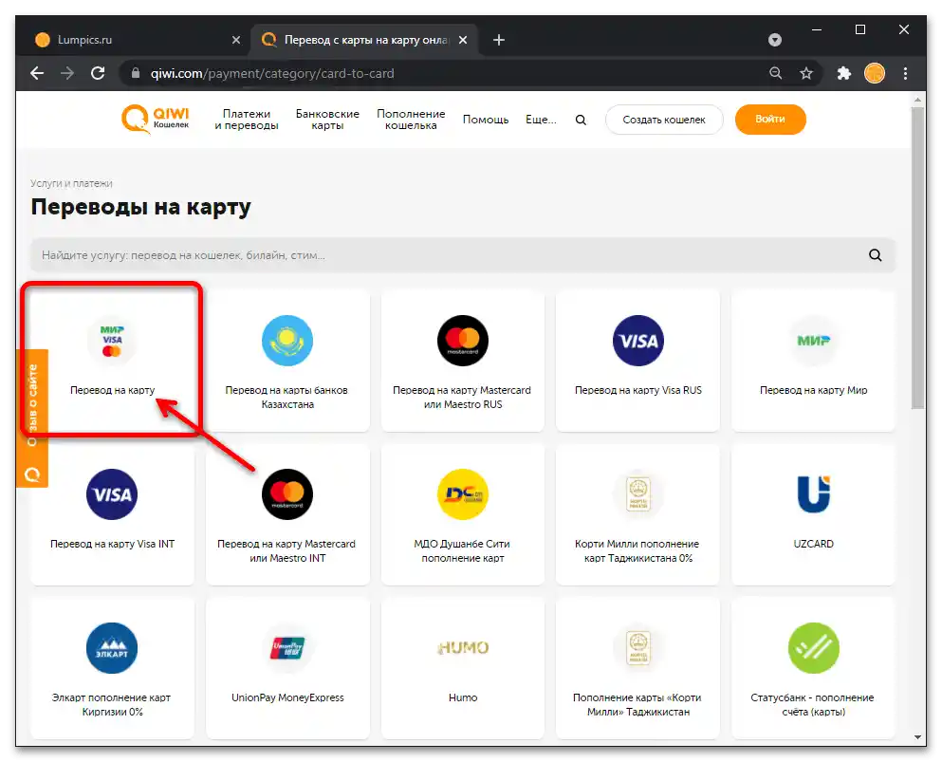Bookmark this page with the star
Image resolution: width=942 pixels, height=762 pixels.
pos(806,73)
